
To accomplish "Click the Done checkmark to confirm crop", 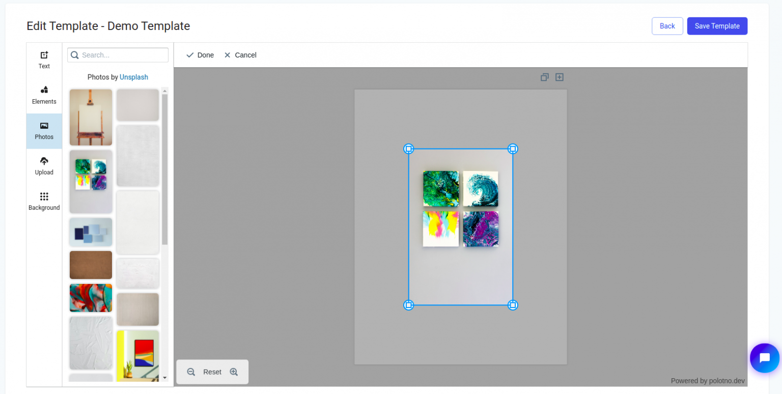I will 200,55.
